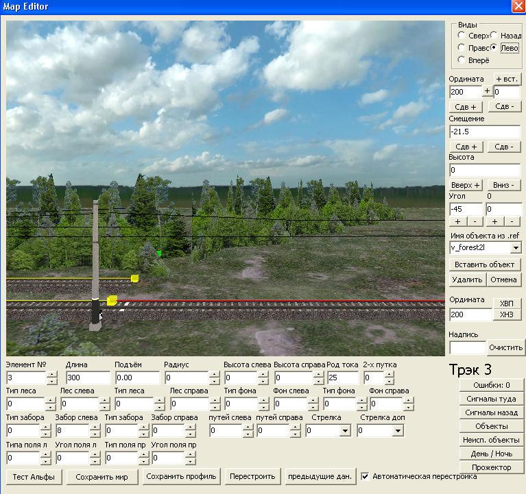Image resolution: width=526 pixels, height=494 pixels.
Task: Open the object name dropdown showing v_forest2l
Action: click(515, 247)
